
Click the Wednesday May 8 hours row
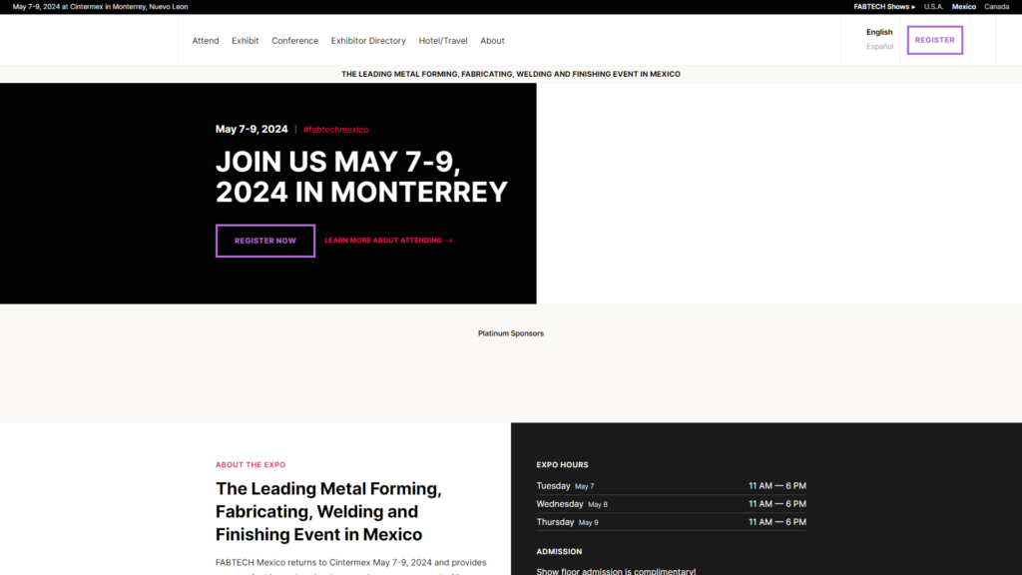[x=672, y=504]
